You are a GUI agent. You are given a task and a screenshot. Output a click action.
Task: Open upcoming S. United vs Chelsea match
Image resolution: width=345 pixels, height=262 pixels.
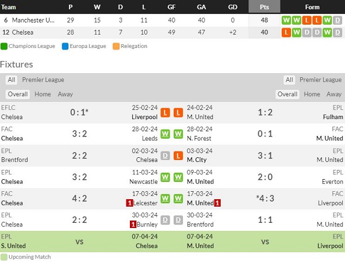(x=79, y=242)
